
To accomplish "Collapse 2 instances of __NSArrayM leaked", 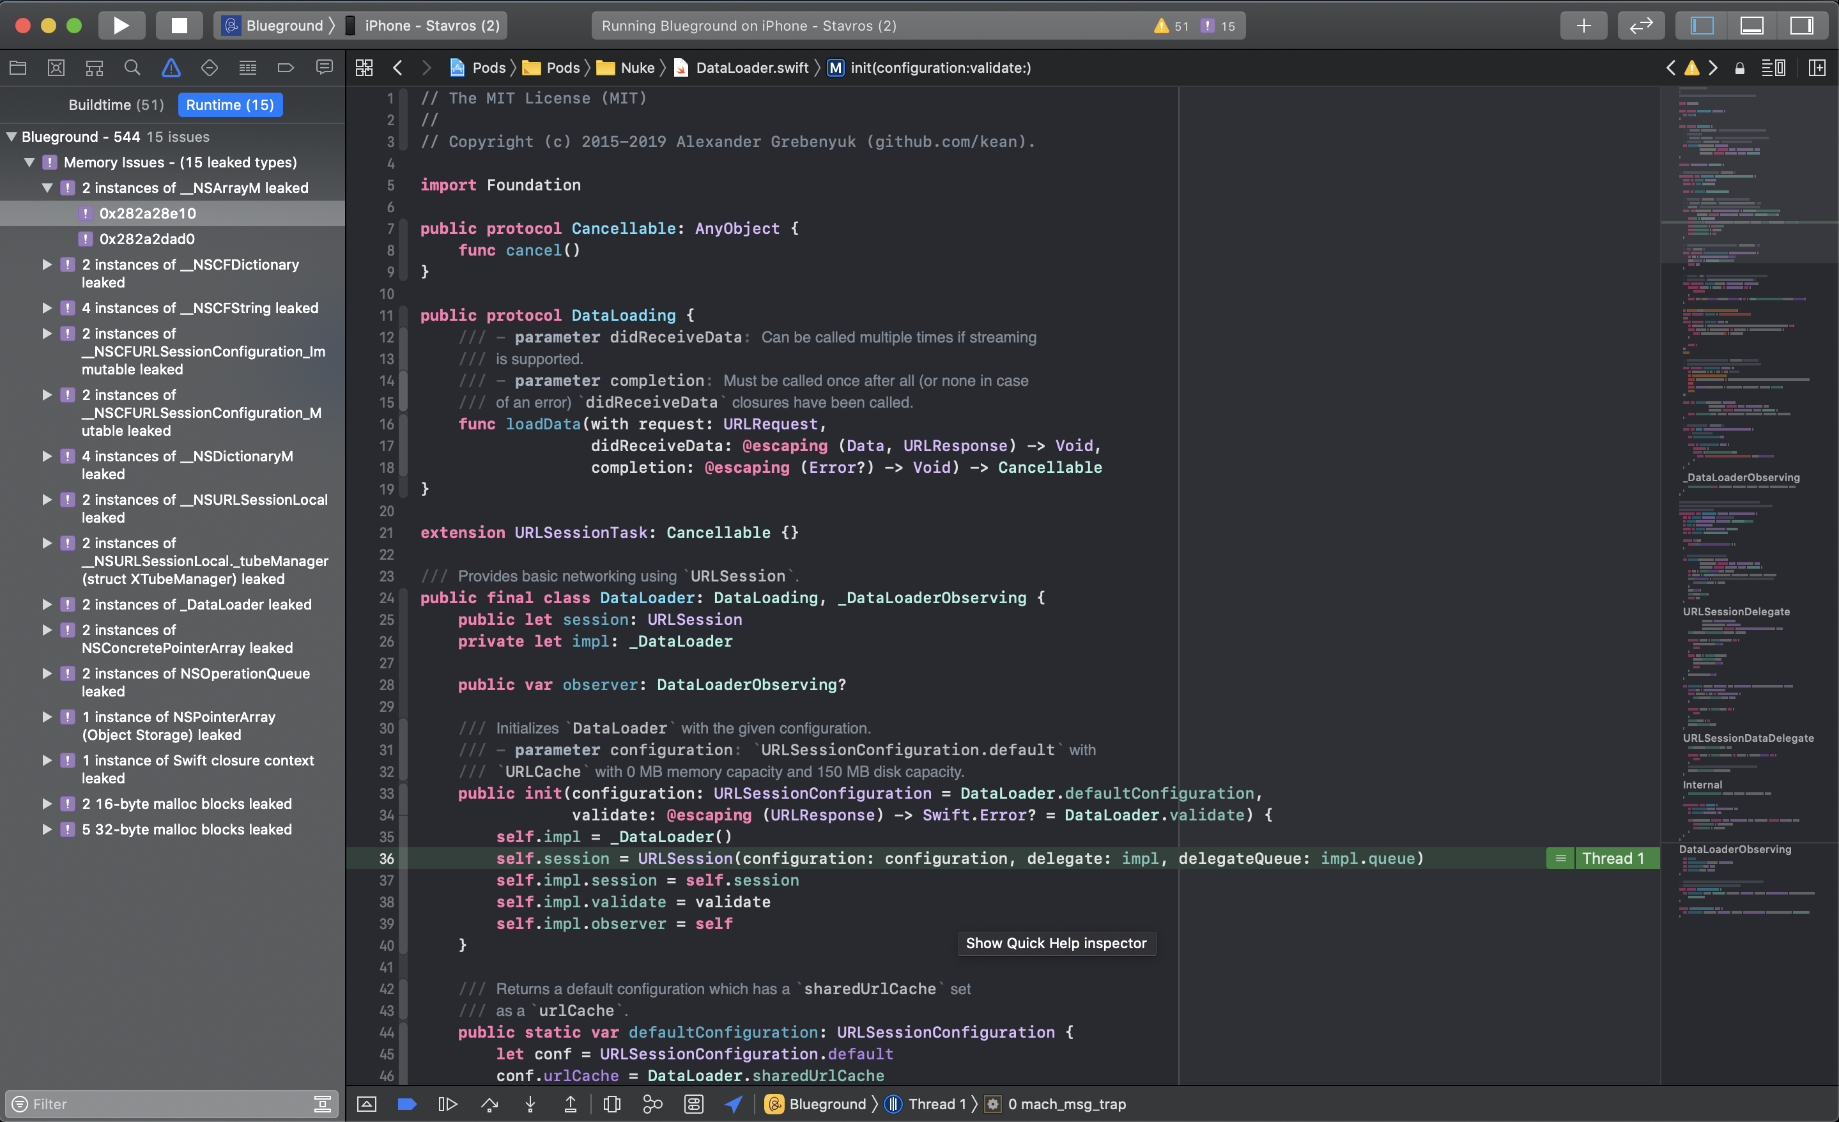I will [47, 188].
